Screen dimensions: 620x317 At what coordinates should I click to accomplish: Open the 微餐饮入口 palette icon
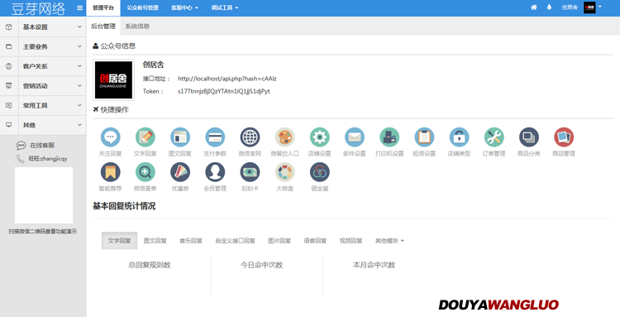(284, 137)
